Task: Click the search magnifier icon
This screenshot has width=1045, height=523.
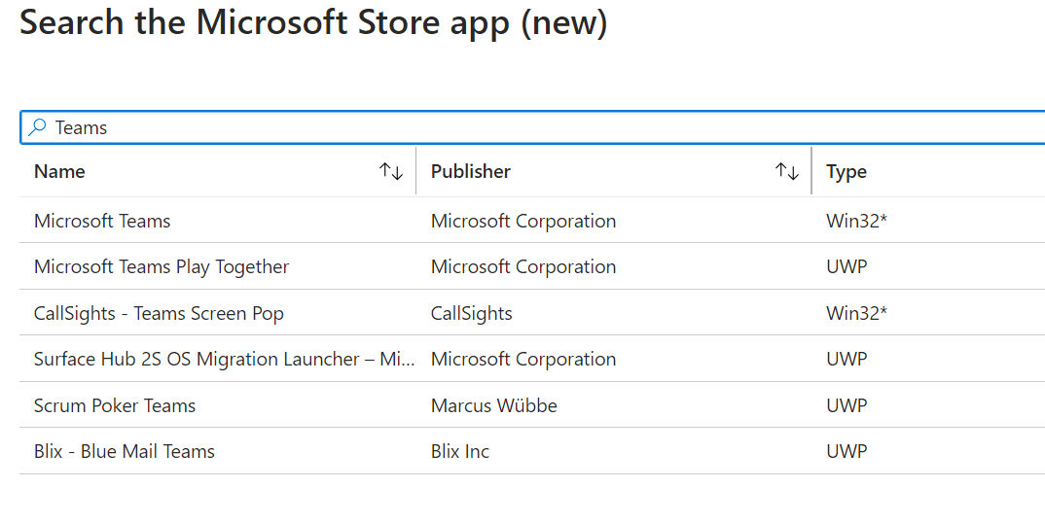Action: click(x=37, y=126)
